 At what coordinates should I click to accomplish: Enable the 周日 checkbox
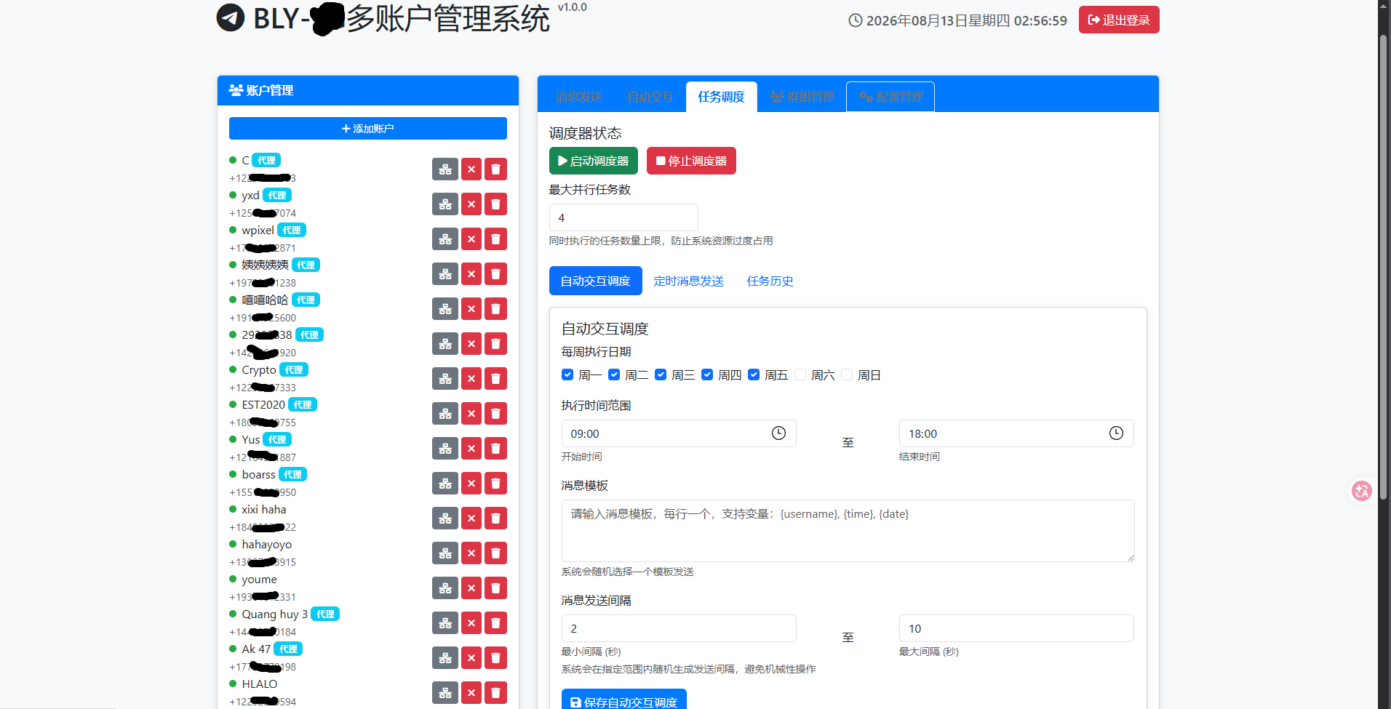click(847, 374)
